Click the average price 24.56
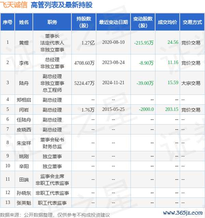 tap(173, 42)
